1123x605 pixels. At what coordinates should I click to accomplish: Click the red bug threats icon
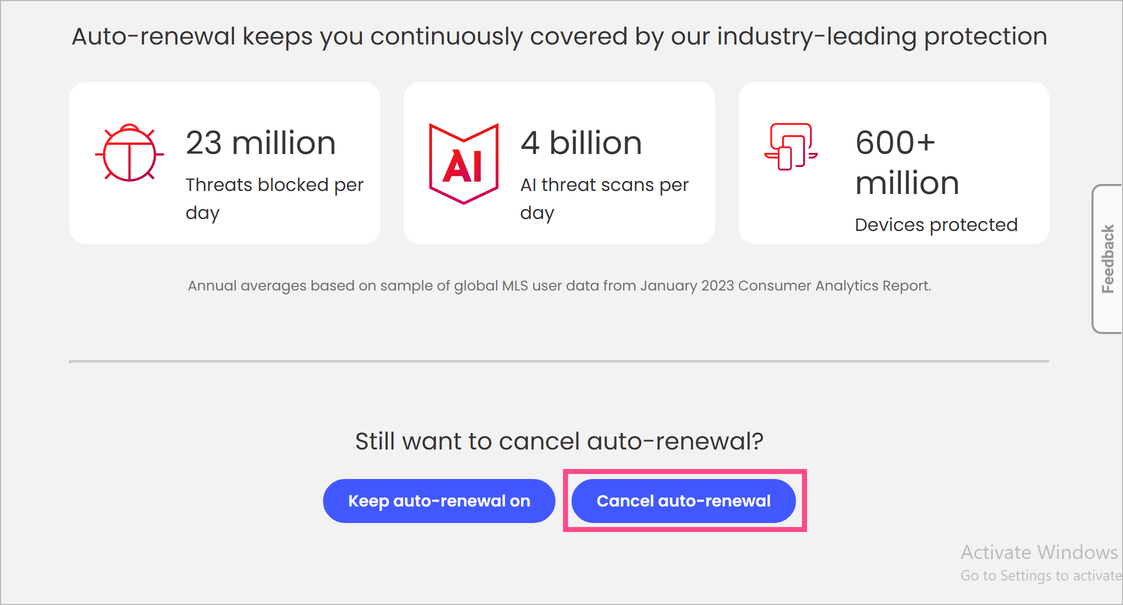tap(129, 152)
